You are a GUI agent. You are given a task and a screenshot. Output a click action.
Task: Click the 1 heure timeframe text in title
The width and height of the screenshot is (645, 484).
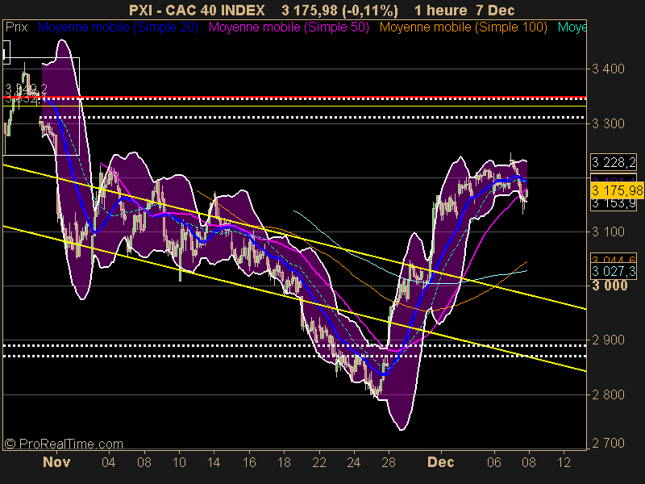click(x=440, y=10)
